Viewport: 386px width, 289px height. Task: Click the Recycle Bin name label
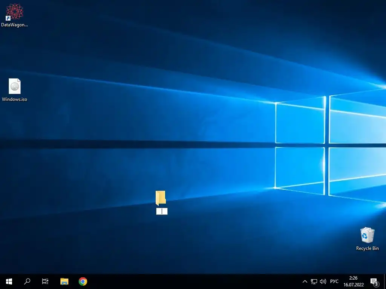pyautogui.click(x=367, y=248)
